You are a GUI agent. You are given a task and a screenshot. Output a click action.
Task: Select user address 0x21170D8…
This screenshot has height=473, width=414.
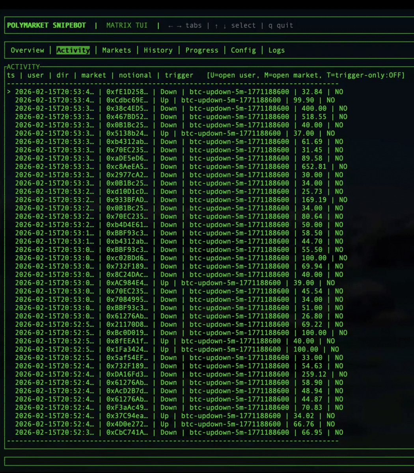(x=127, y=324)
